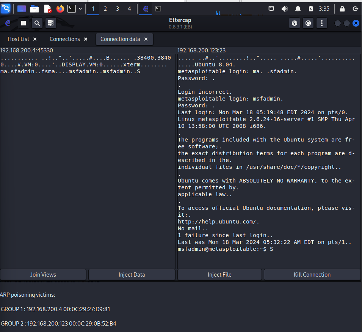Switch to the Host List tab

[18, 39]
